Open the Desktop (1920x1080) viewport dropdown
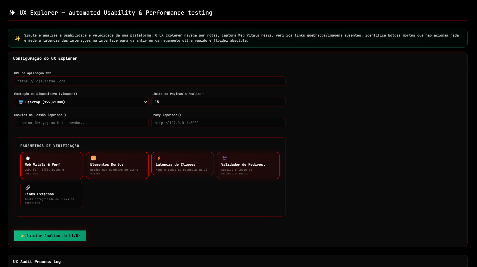This screenshot has height=267, width=477. click(81, 102)
